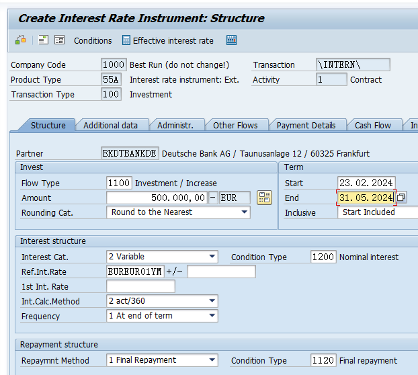Click the Start date field
The width and height of the screenshot is (418, 375).
366,183
